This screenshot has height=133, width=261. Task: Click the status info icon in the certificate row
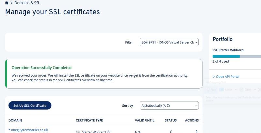point(171,131)
